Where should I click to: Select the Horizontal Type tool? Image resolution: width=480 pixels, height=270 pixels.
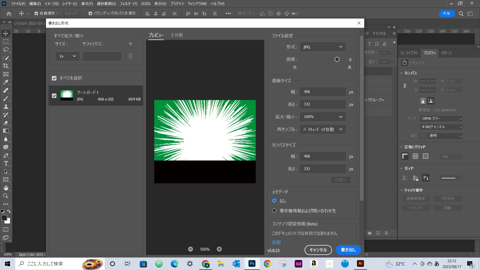[6, 164]
